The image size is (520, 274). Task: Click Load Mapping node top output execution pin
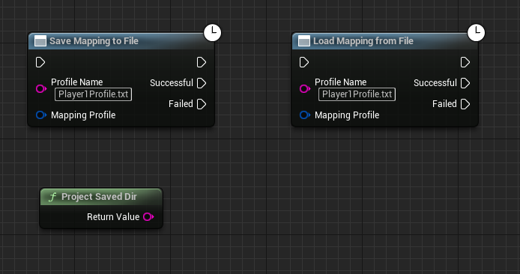click(x=465, y=62)
